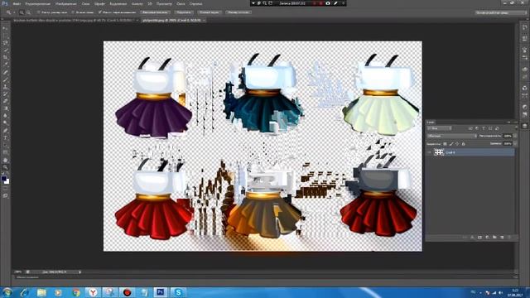Open the layer filter kind dropdown
Screen dimensions: 530x298
[439, 128]
